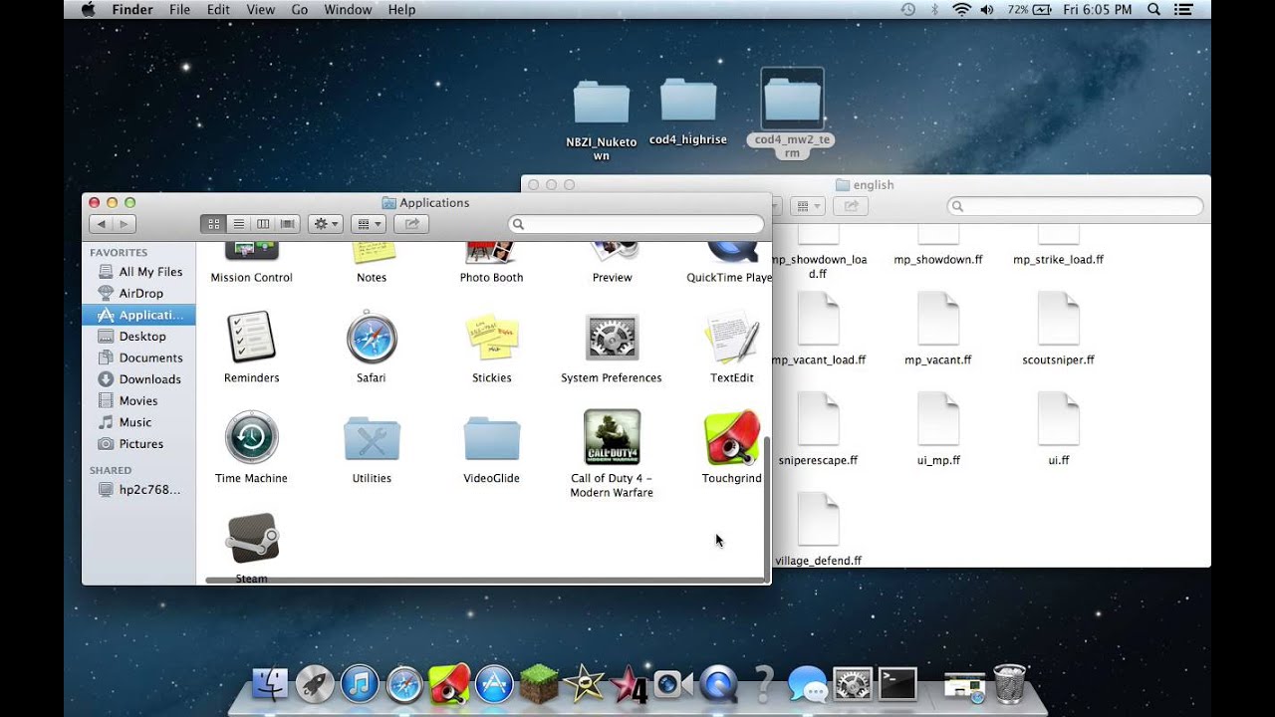The height and width of the screenshot is (717, 1275).
Task: Switch Applications window to column view
Action: tap(263, 224)
